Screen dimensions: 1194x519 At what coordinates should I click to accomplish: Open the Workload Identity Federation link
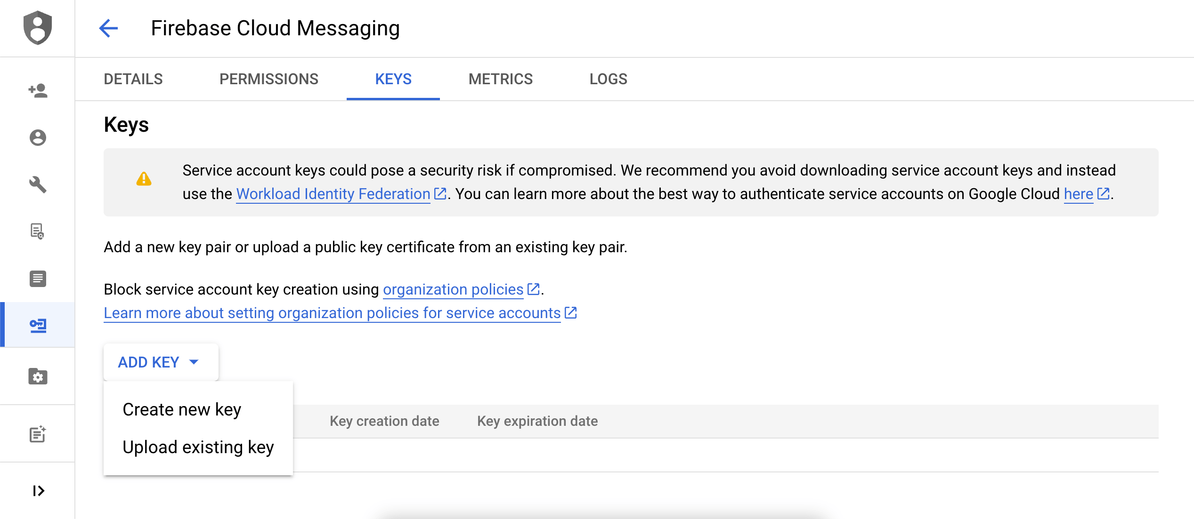tap(332, 194)
